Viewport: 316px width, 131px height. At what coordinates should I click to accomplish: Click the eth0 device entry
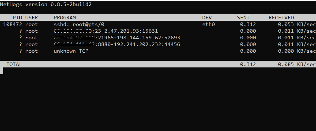coord(209,24)
